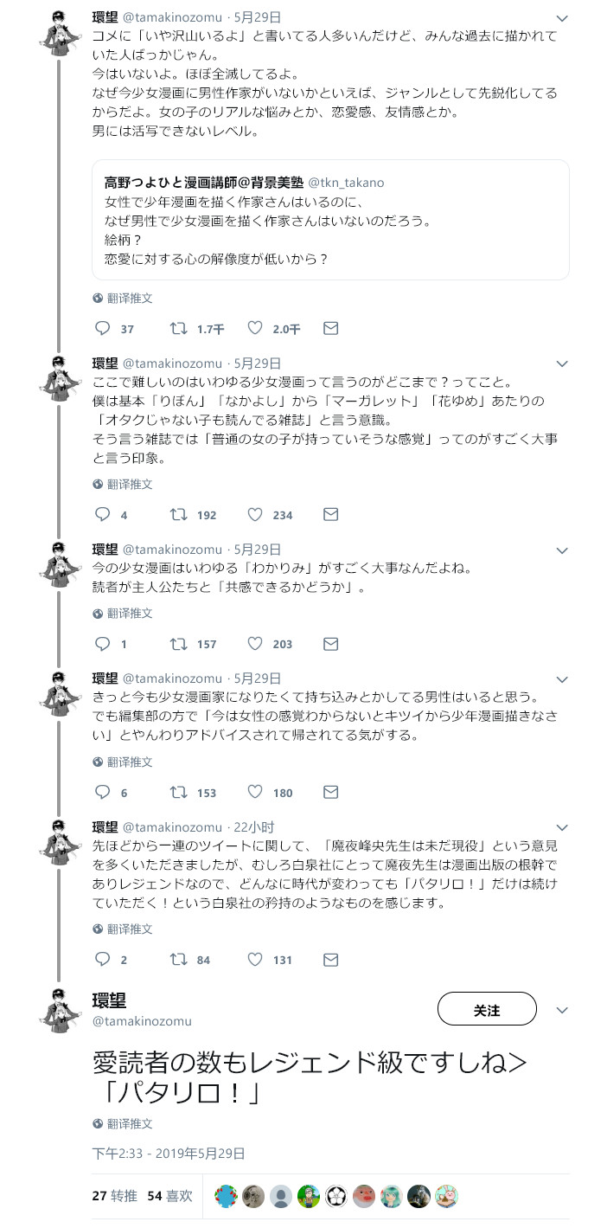Like the tweet with 180 likes
This screenshot has height=1228, width=607.
(255, 792)
